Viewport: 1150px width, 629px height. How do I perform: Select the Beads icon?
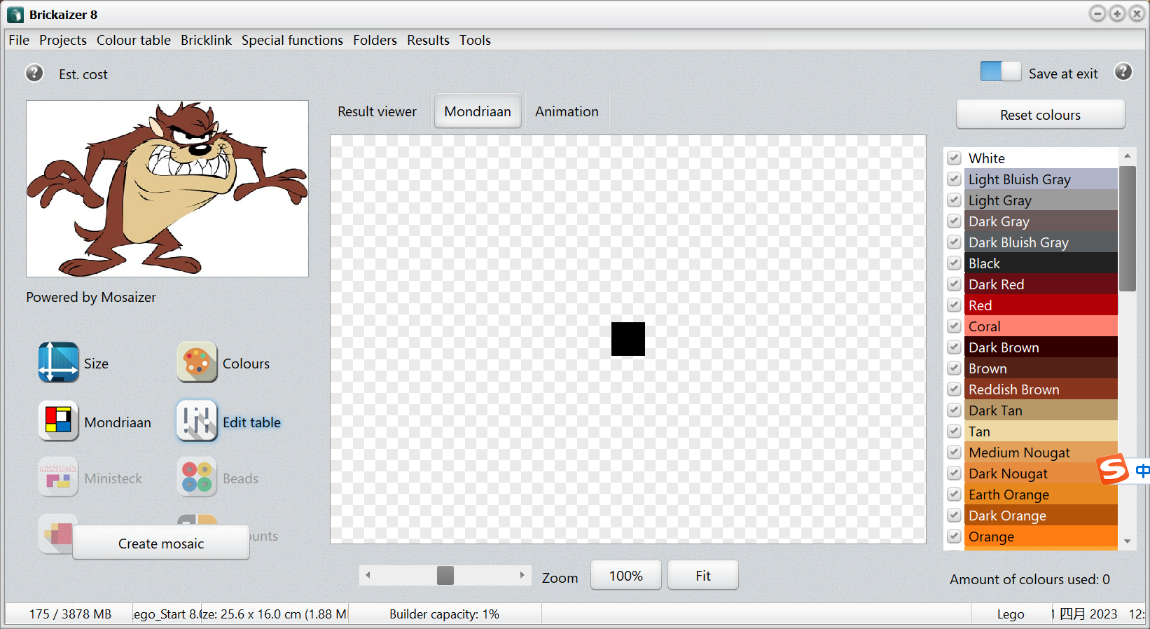tap(197, 478)
